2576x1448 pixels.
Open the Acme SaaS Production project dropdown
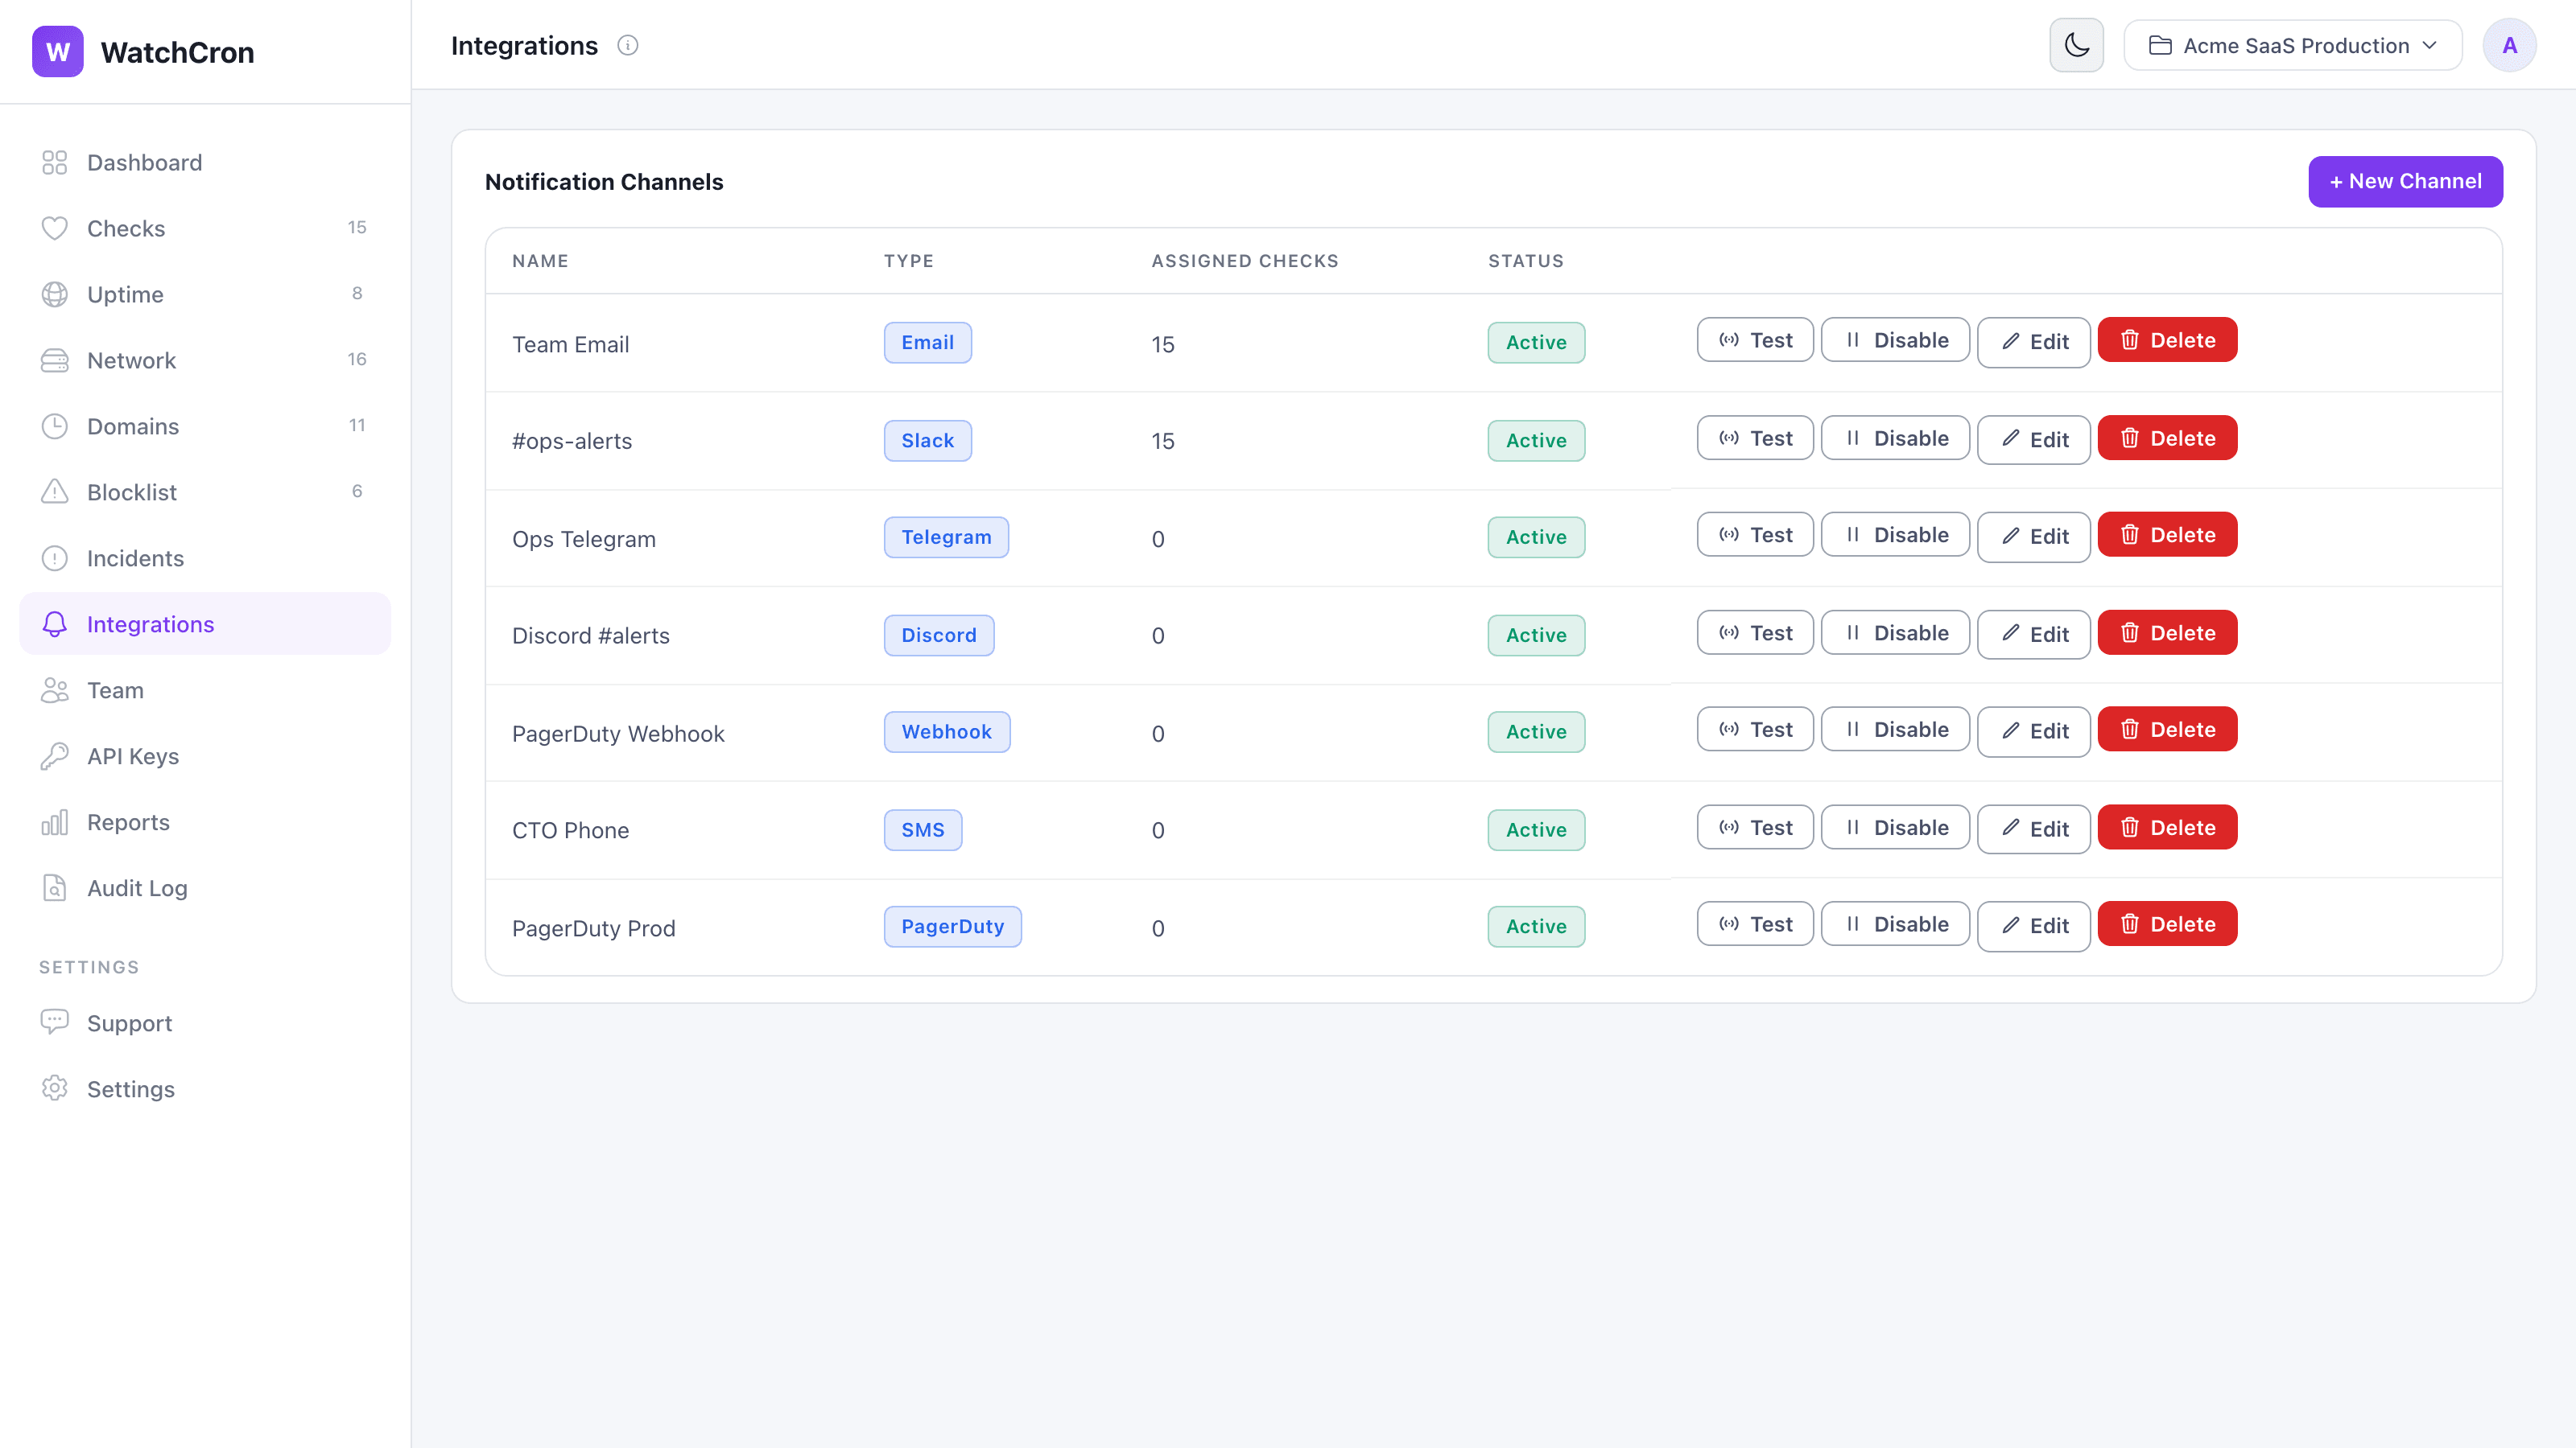coord(2292,46)
